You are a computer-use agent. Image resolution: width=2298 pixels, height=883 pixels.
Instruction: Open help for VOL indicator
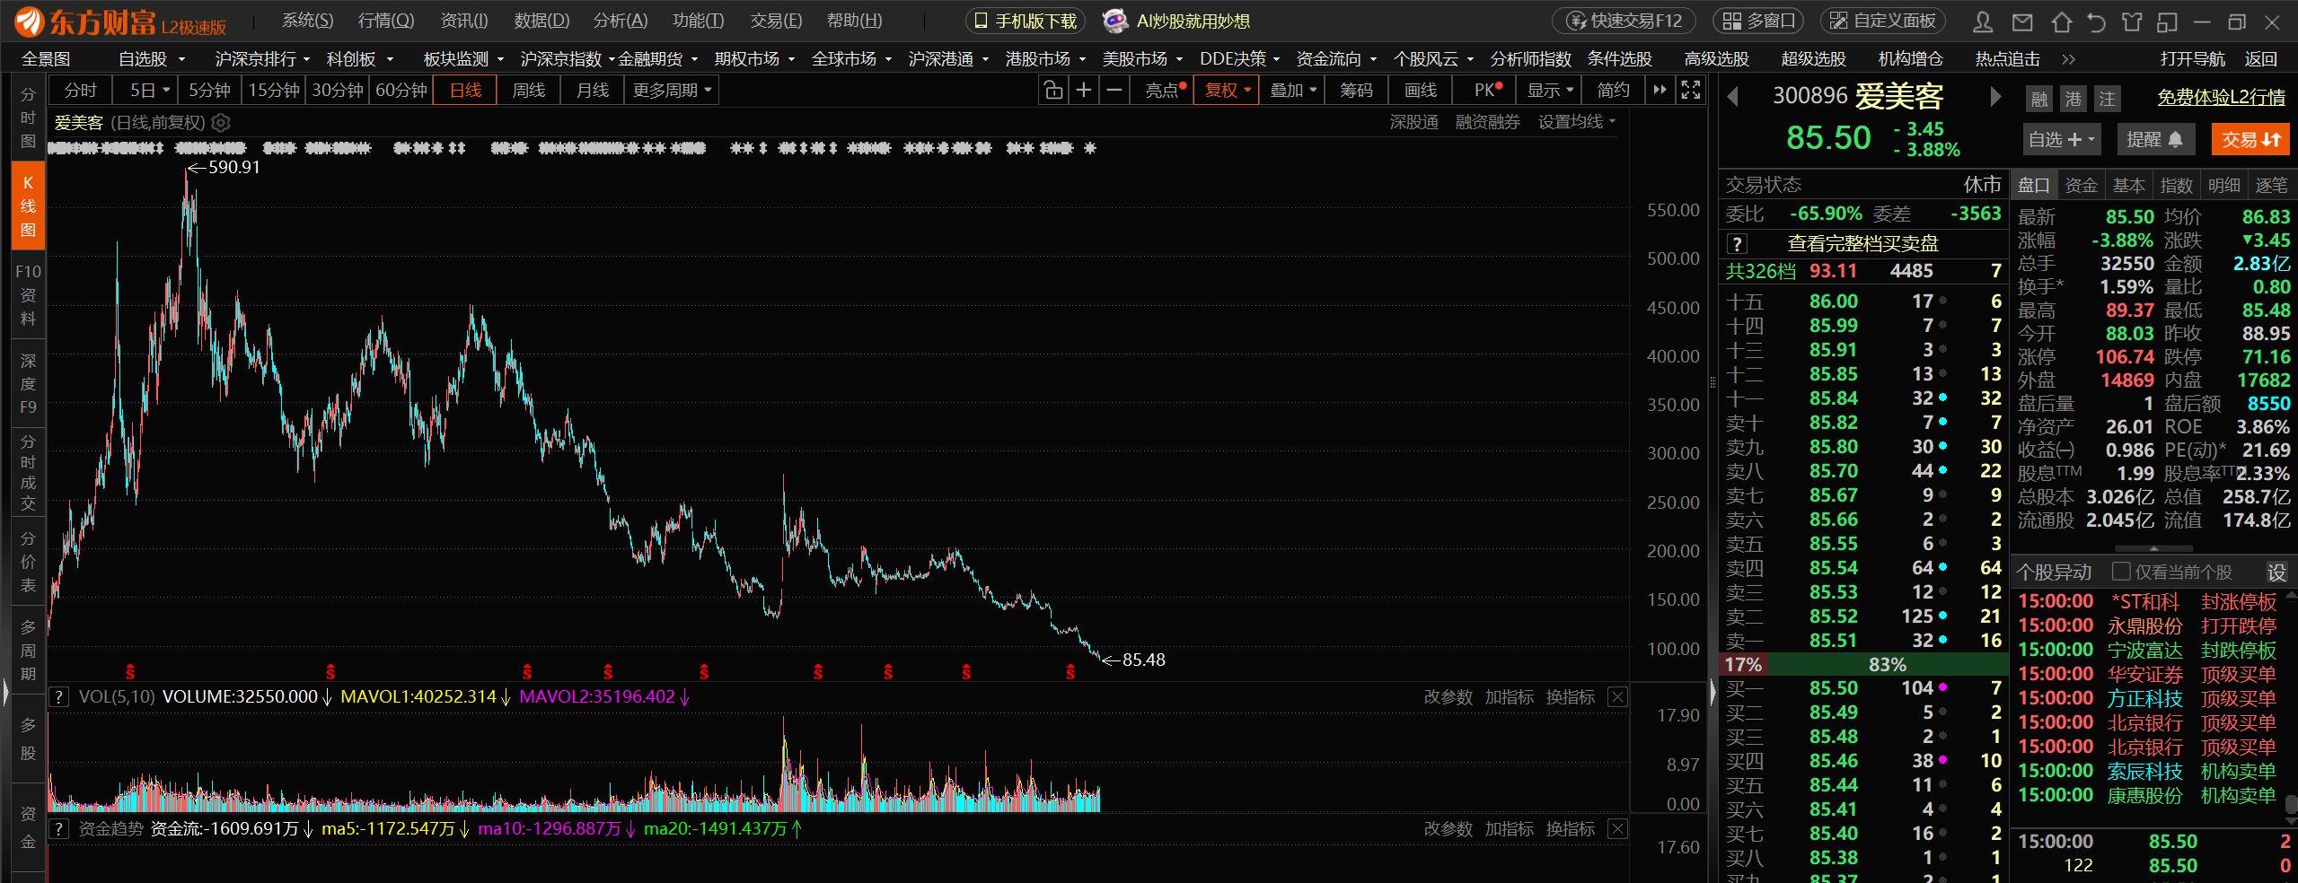click(x=58, y=697)
